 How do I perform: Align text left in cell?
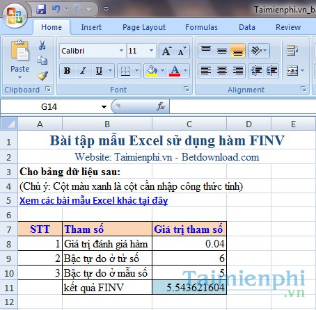pyautogui.click(x=206, y=71)
